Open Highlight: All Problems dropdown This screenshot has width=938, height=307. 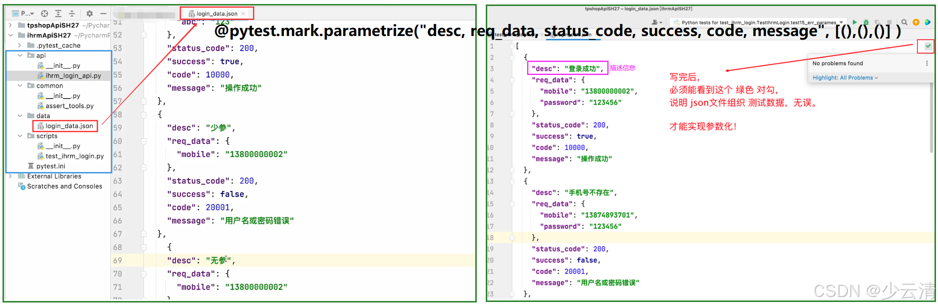click(x=845, y=77)
